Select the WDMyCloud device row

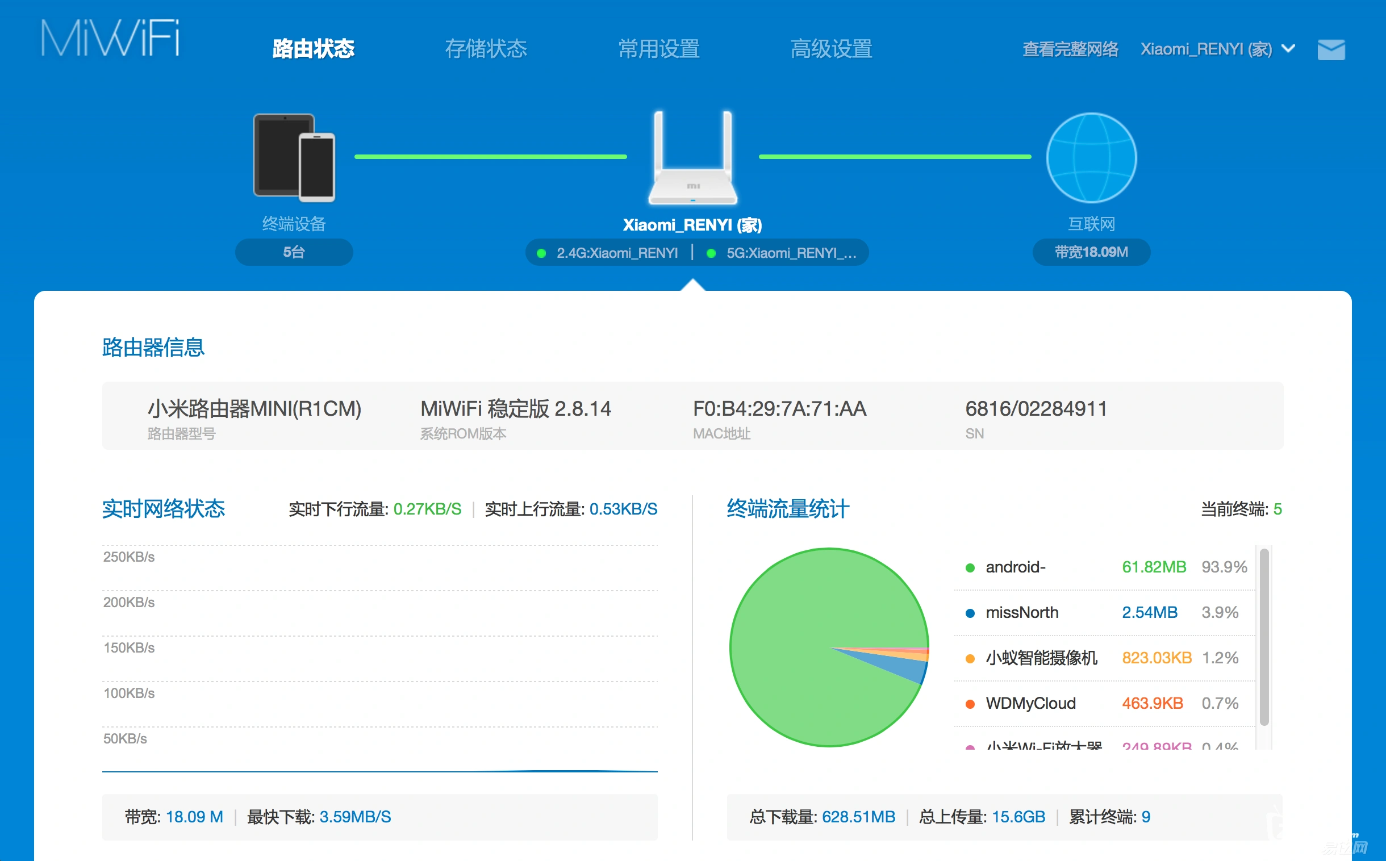pos(1105,704)
